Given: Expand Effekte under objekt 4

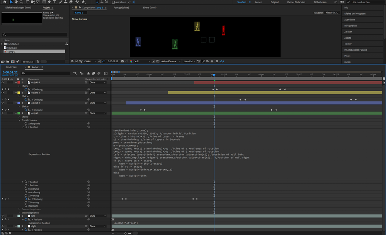Looking at the screenshot, I should click(x=19, y=86).
